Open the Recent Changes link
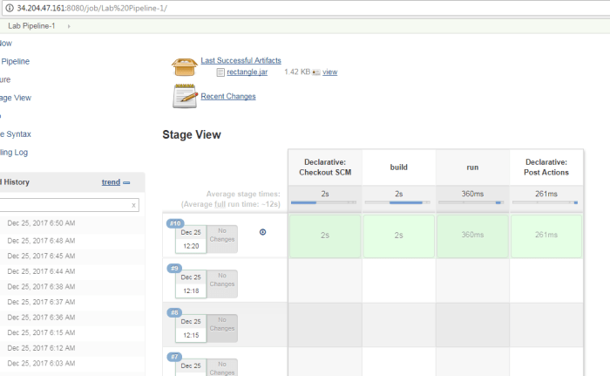The height and width of the screenshot is (376, 610). pos(228,96)
